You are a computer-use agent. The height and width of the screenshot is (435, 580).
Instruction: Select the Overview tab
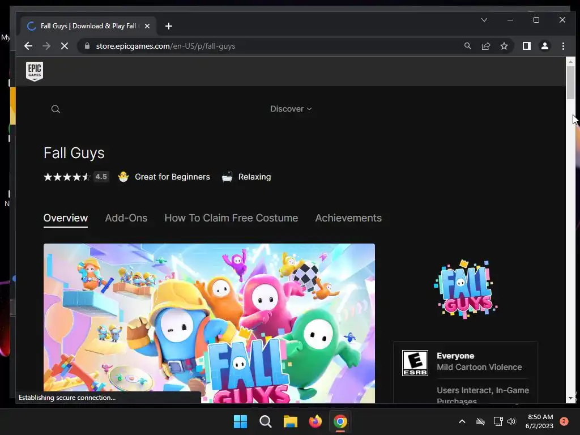click(66, 218)
